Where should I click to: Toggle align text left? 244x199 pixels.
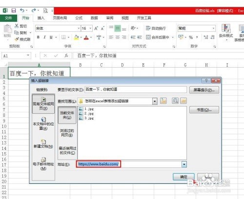111,37
